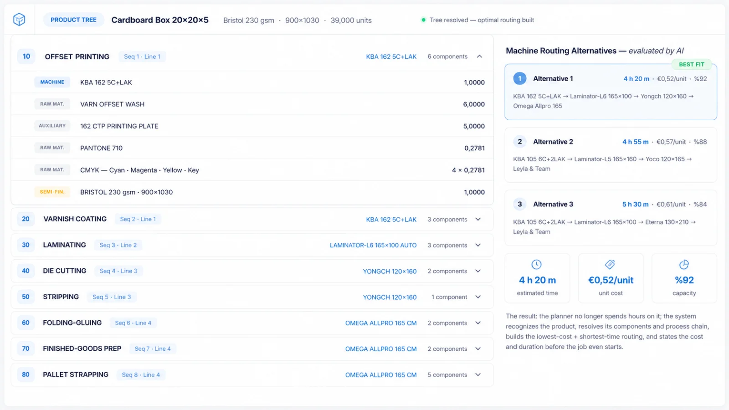Click the €0,52/unit unit cost value
729x410 pixels.
[x=611, y=280]
